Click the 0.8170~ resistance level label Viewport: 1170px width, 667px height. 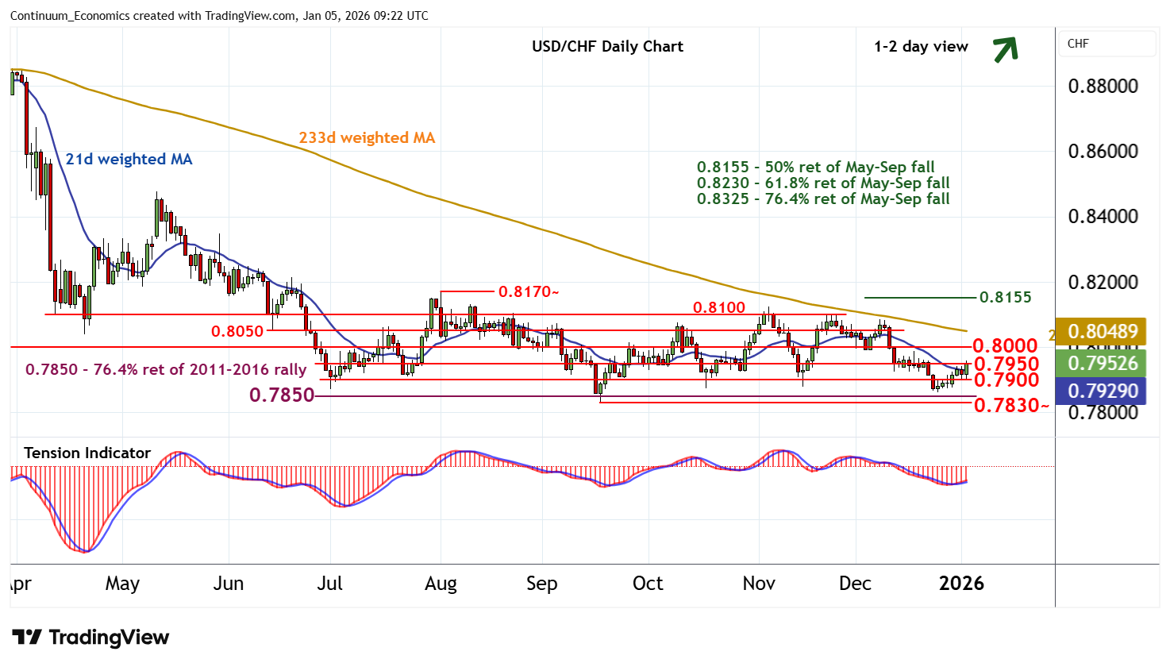tap(529, 291)
